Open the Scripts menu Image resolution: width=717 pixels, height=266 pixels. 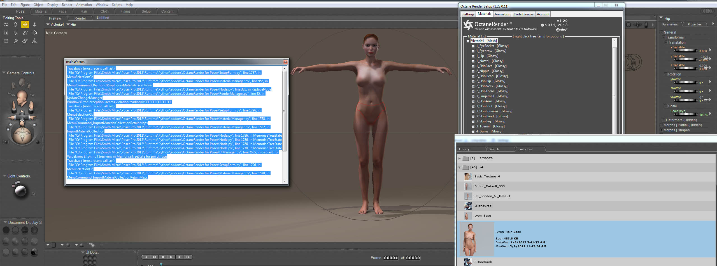click(117, 5)
